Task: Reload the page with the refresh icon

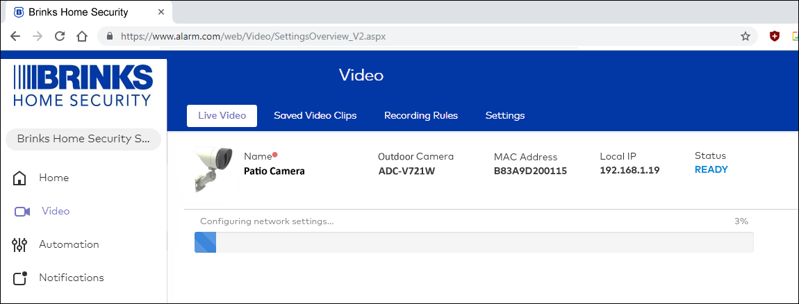Action: point(60,36)
